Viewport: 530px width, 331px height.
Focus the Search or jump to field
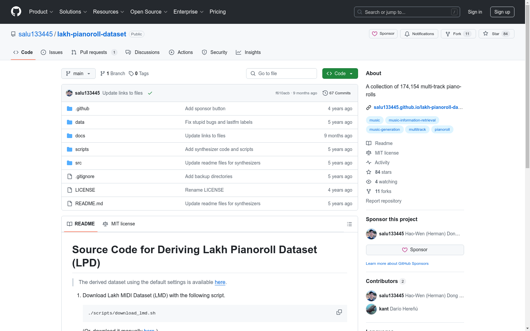pyautogui.click(x=407, y=12)
